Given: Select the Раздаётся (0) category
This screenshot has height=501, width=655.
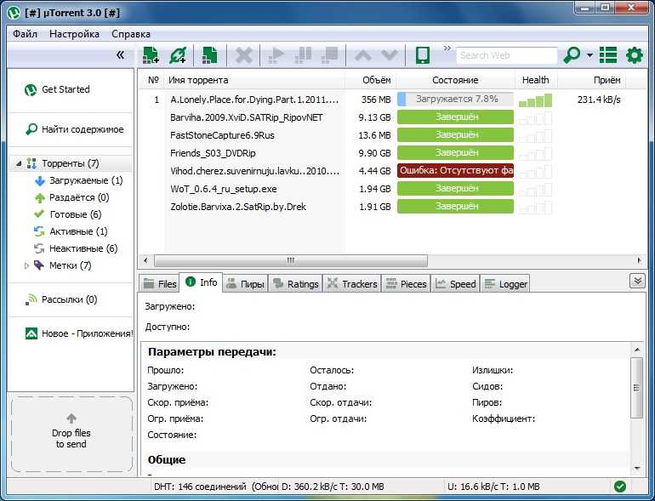Looking at the screenshot, I should 71,197.
